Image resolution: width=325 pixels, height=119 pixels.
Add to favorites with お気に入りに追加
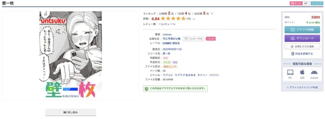(302, 46)
